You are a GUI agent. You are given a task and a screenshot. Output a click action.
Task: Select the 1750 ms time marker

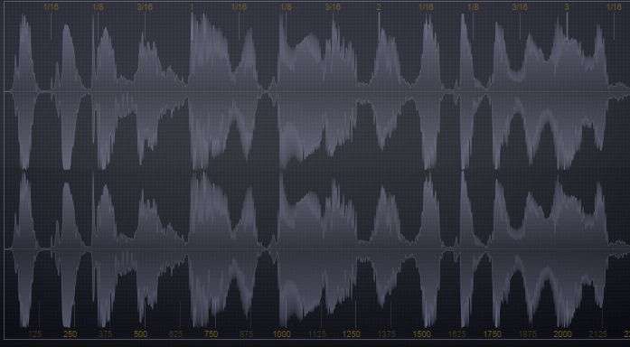[x=493, y=334]
